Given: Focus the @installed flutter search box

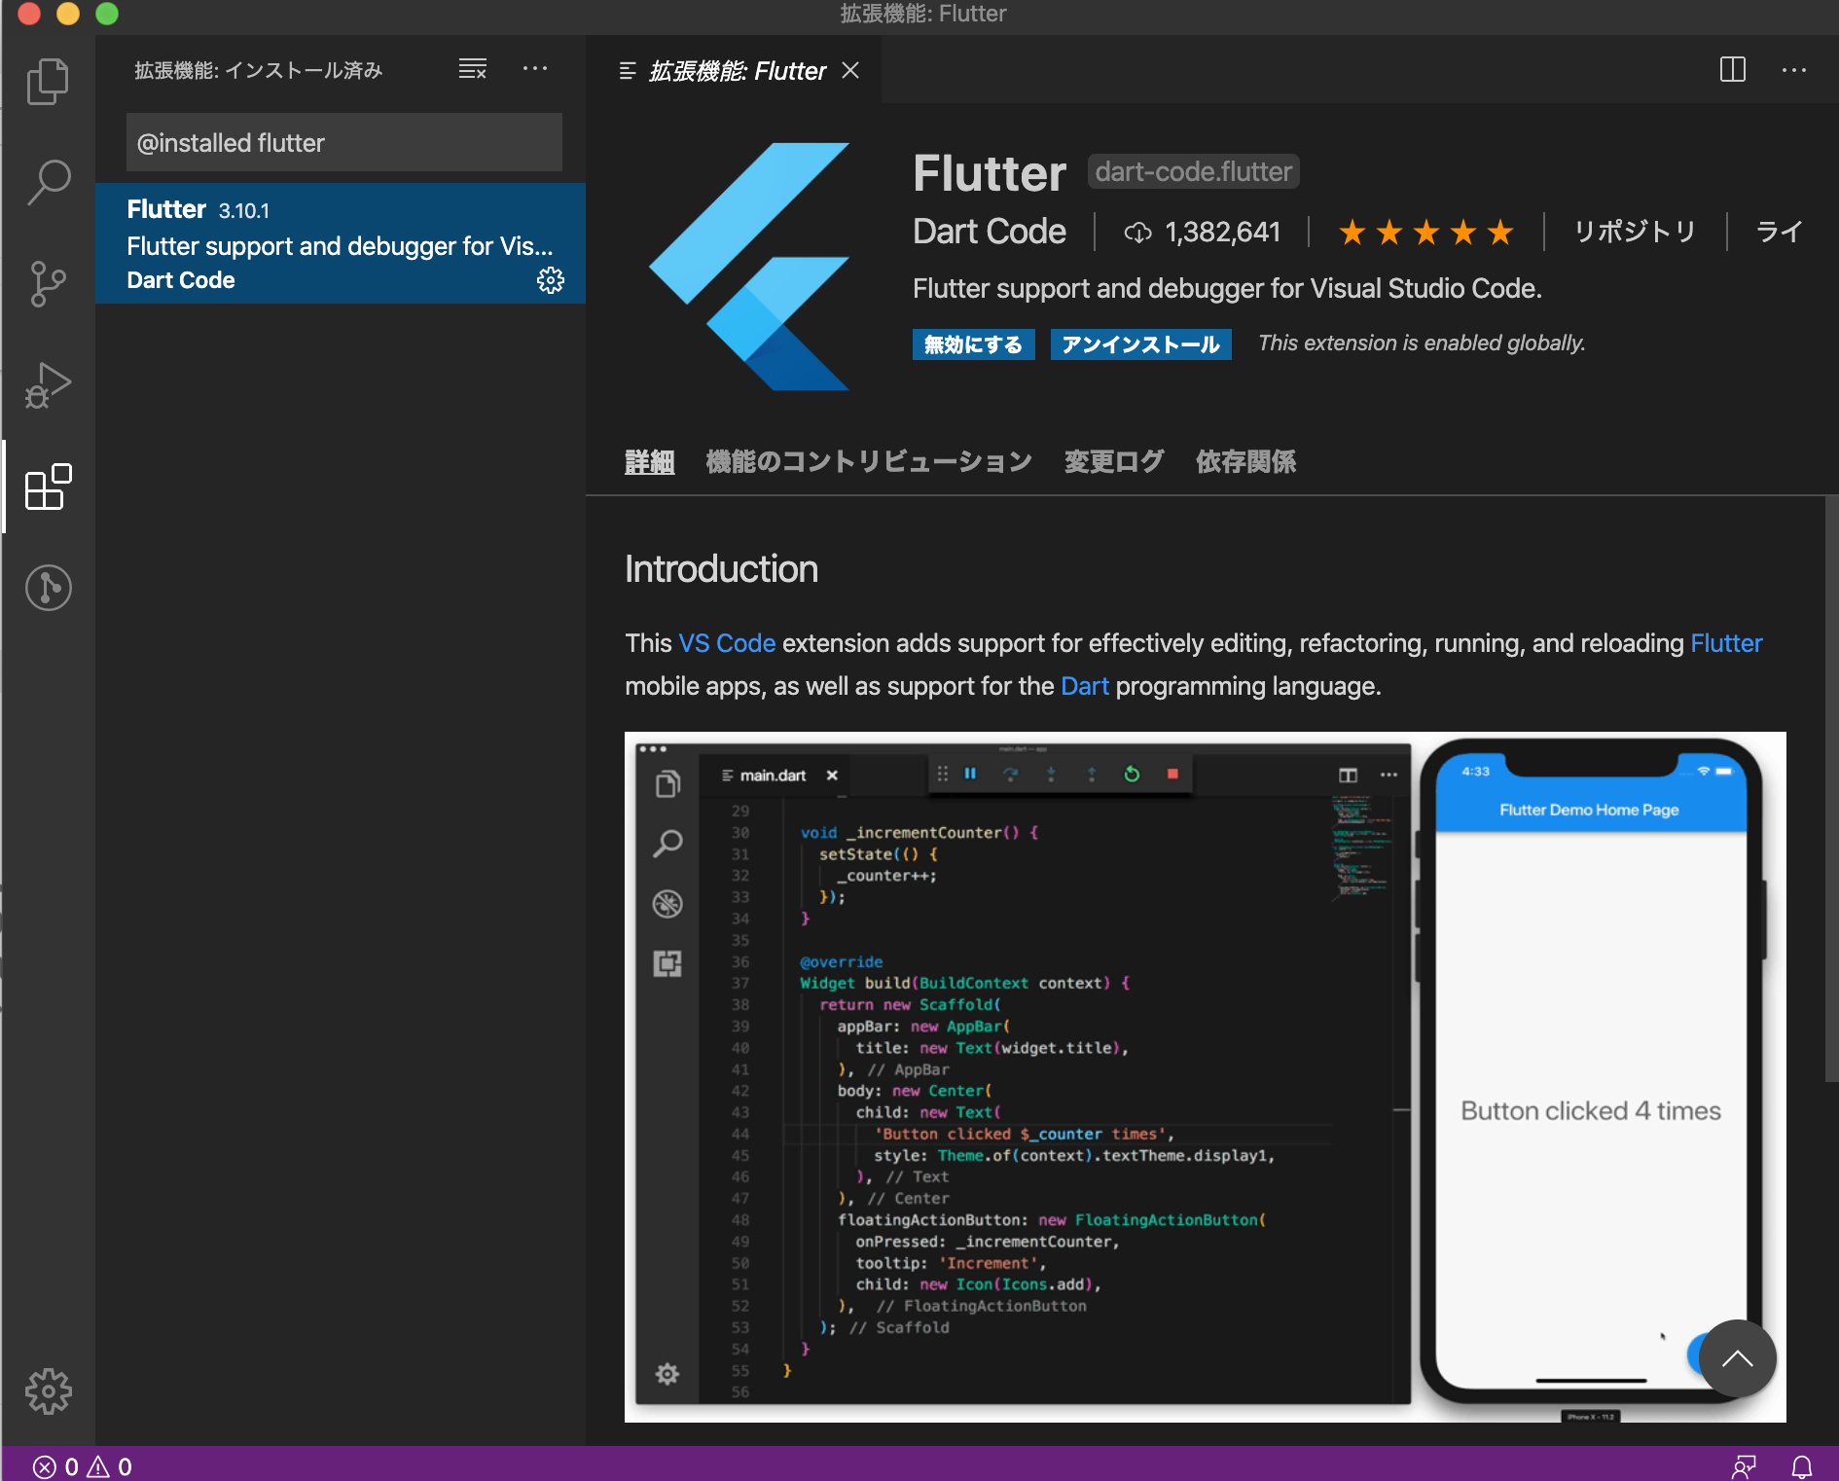Looking at the screenshot, I should pyautogui.click(x=344, y=143).
